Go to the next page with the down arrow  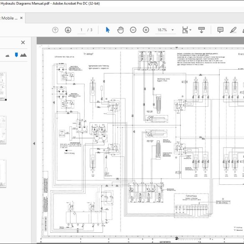(x=68, y=30)
